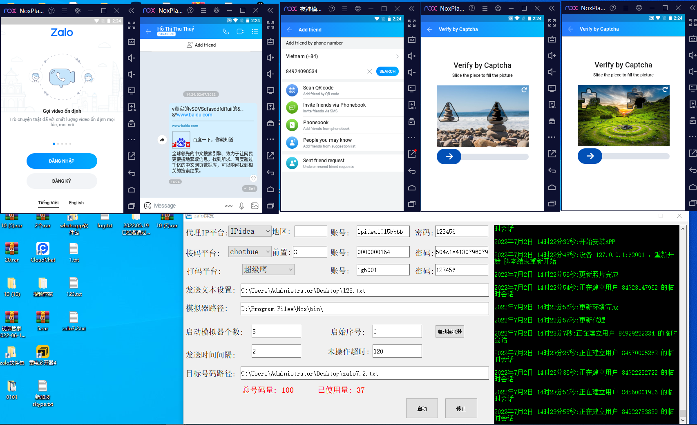Screen dimensions: 697x425
Task: Open 打码平台 超级鹰 dropdown
Action: tap(268, 270)
